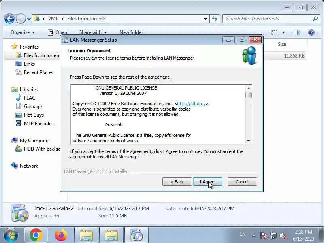Image resolution: width=324 pixels, height=243 pixels.
Task: Click the license scrollbar thumb
Action: coord(249,95)
